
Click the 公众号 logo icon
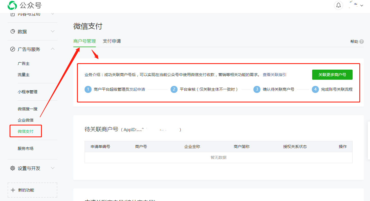12,5
